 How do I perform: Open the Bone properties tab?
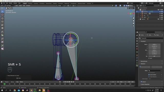pyautogui.click(x=137, y=66)
